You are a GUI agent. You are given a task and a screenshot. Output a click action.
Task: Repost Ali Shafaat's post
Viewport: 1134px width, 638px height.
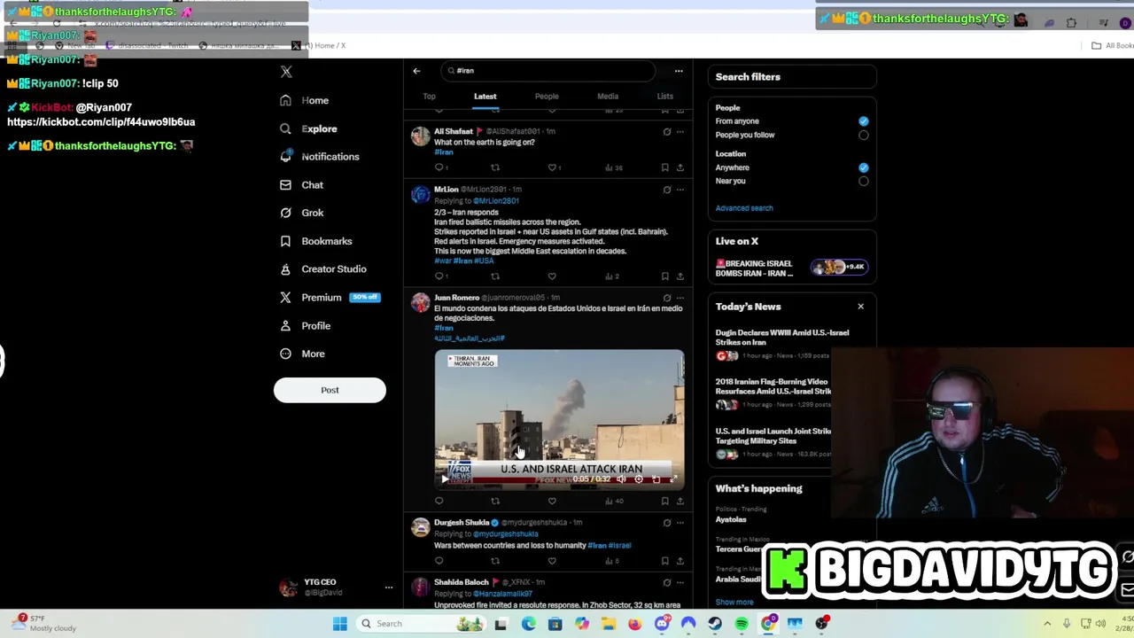pos(495,167)
